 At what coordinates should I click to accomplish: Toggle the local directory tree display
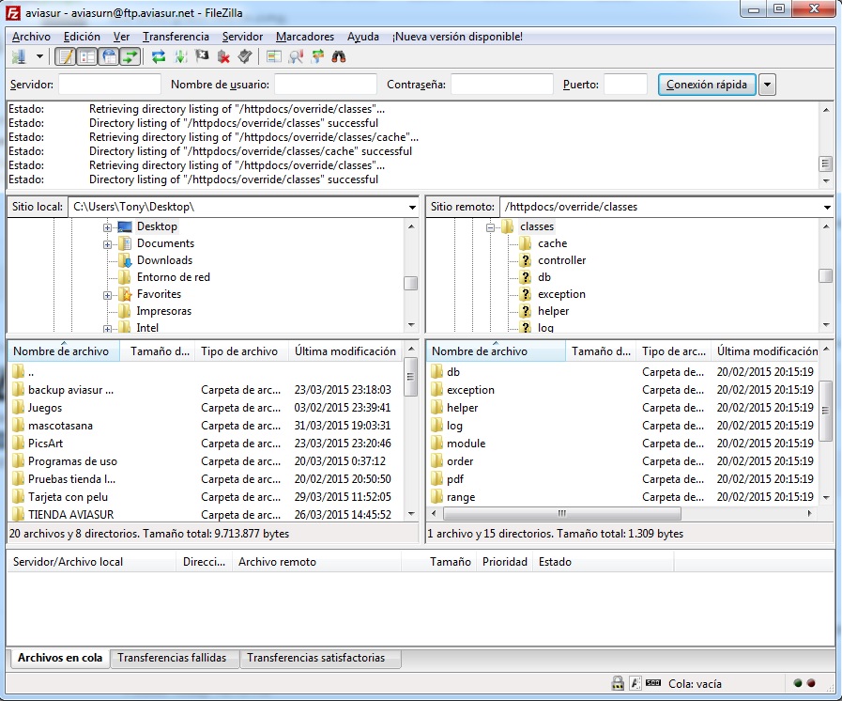(x=87, y=56)
